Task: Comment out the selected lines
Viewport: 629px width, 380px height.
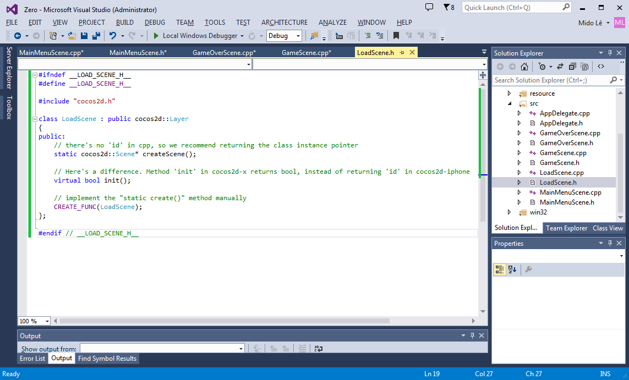Action: (x=368, y=36)
